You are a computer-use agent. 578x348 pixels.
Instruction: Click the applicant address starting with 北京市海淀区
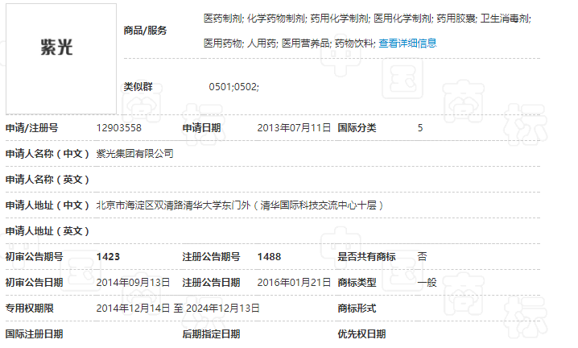(239, 205)
